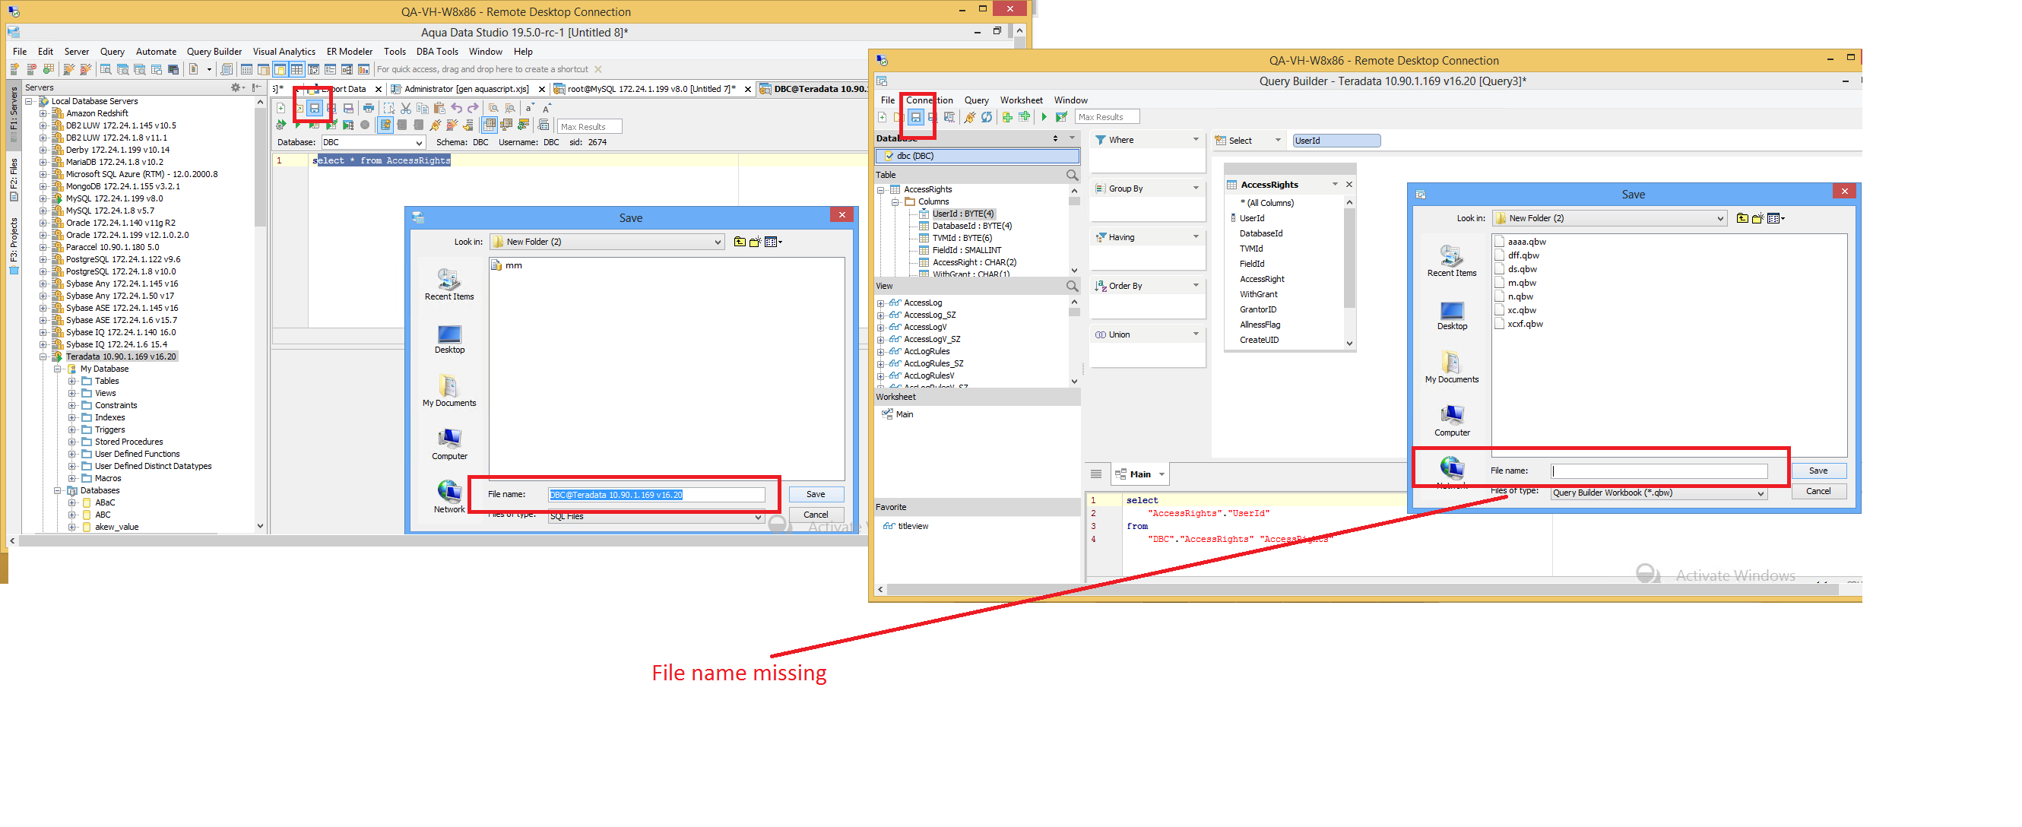
Task: Click Cancel button in the left Save dialog
Action: point(816,515)
